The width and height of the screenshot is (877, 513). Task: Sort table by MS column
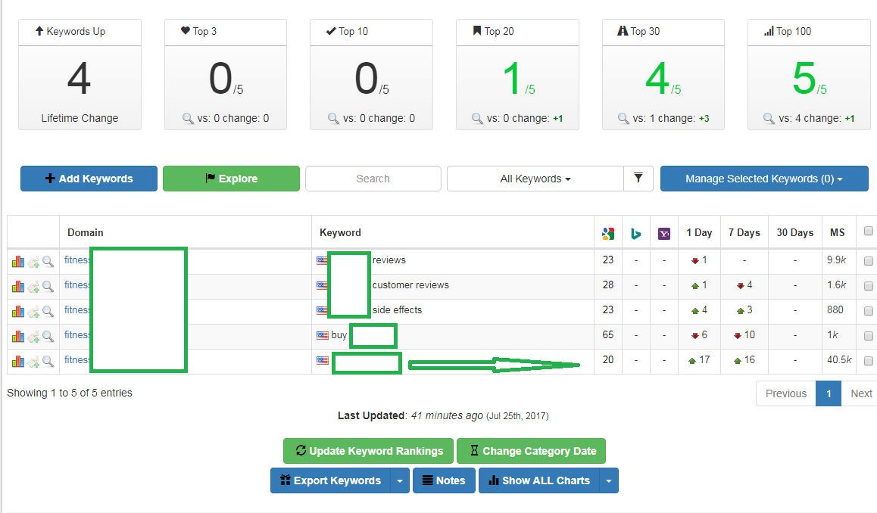(x=838, y=232)
